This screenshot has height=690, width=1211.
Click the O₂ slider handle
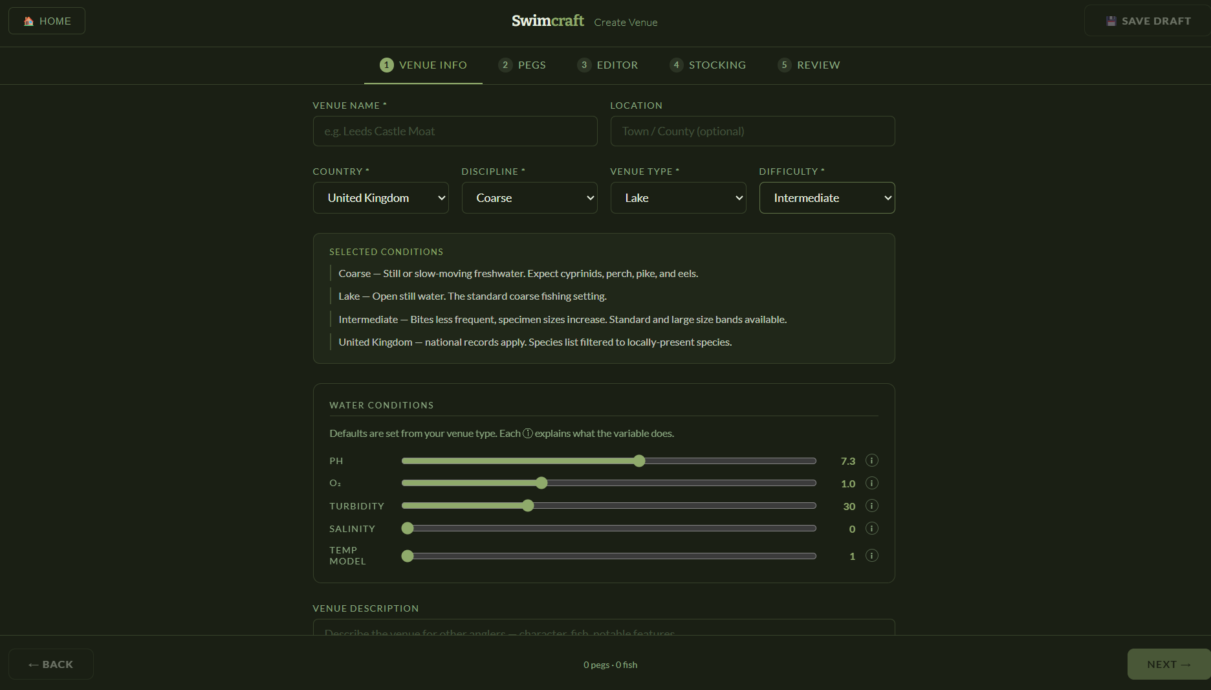click(541, 483)
